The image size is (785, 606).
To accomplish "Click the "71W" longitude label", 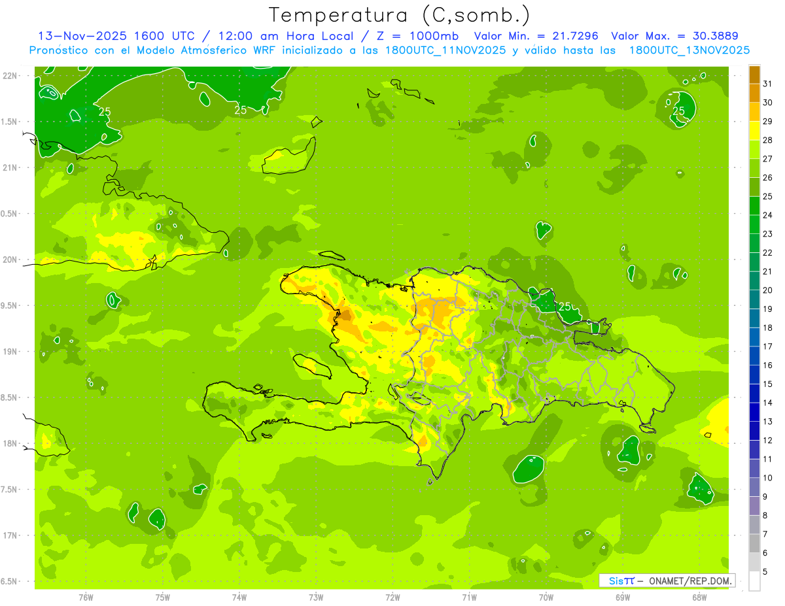I will coord(469,597).
